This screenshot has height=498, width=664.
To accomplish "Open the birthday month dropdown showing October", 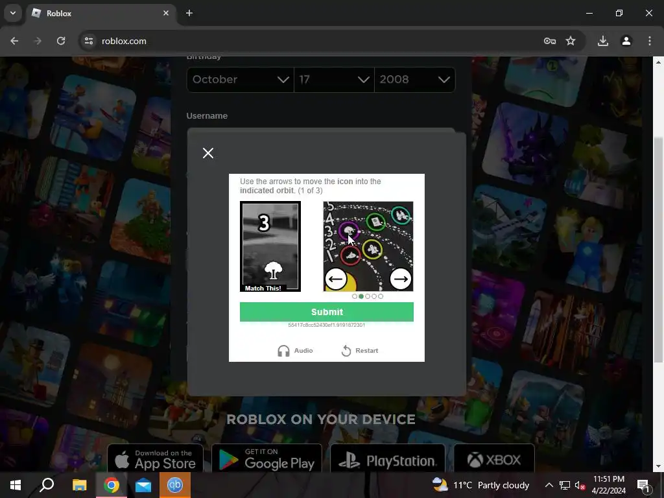I will click(240, 79).
